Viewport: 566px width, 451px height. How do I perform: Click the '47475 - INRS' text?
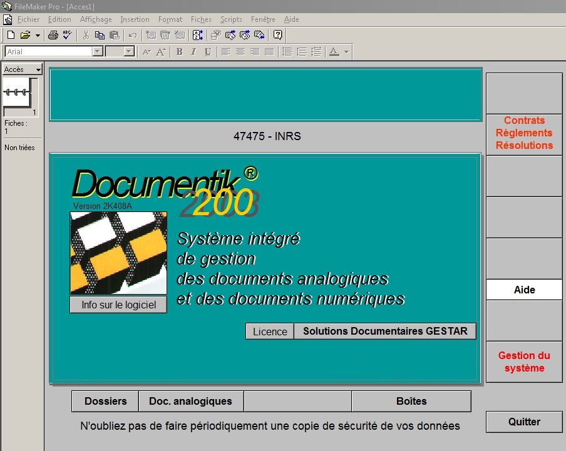tap(267, 136)
